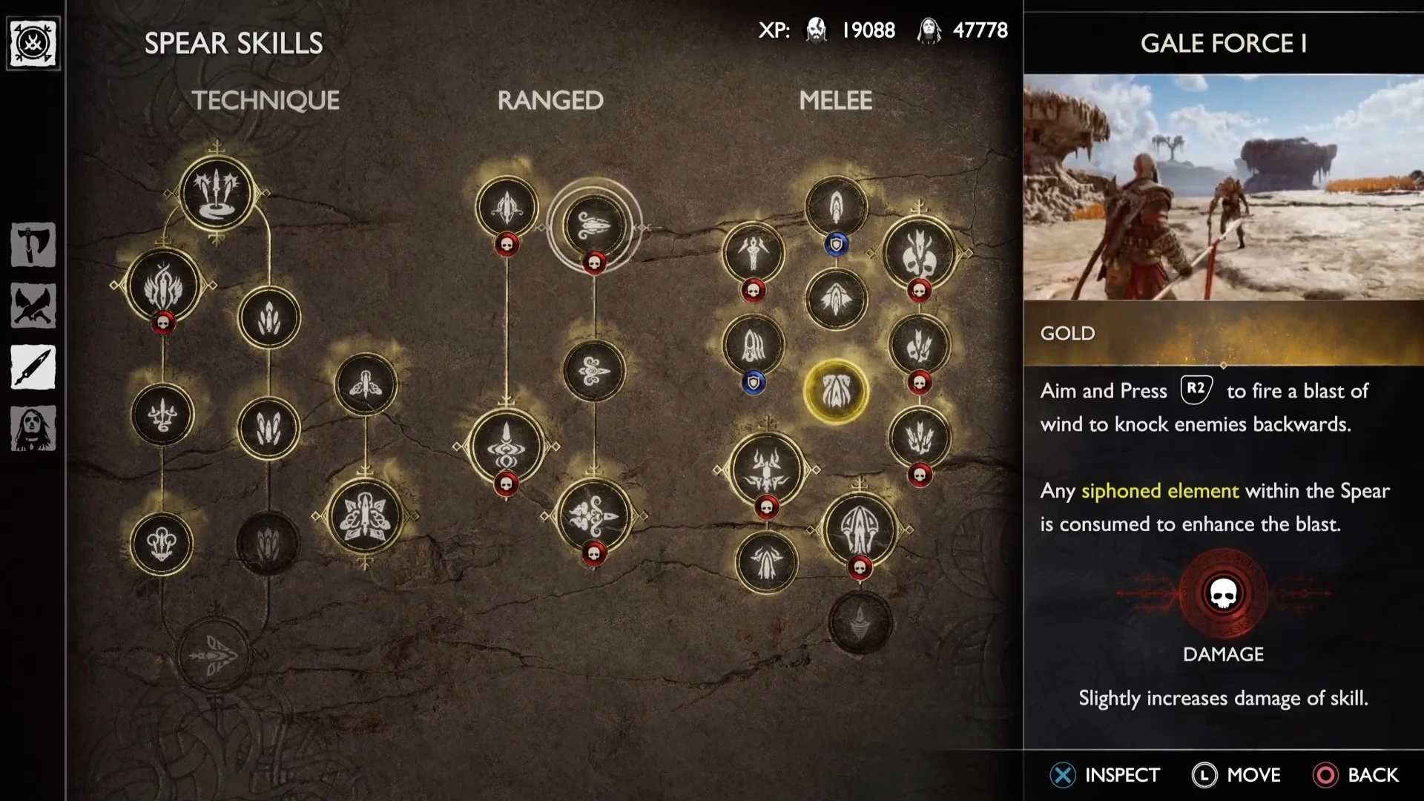This screenshot has width=1424, height=801.
Task: Toggle the blue shield mod token under top Melee node
Action: click(837, 245)
